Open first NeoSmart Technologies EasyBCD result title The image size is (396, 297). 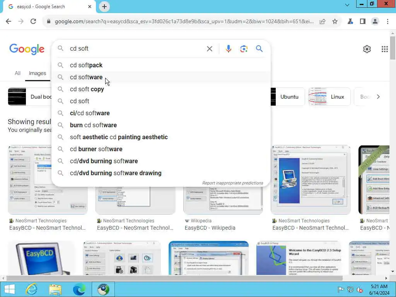pos(48,228)
